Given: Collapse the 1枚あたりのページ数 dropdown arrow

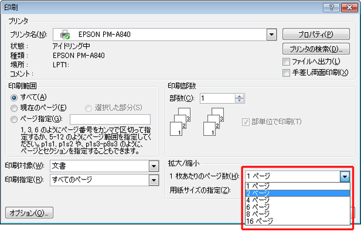Looking at the screenshot, I should [x=345, y=177].
